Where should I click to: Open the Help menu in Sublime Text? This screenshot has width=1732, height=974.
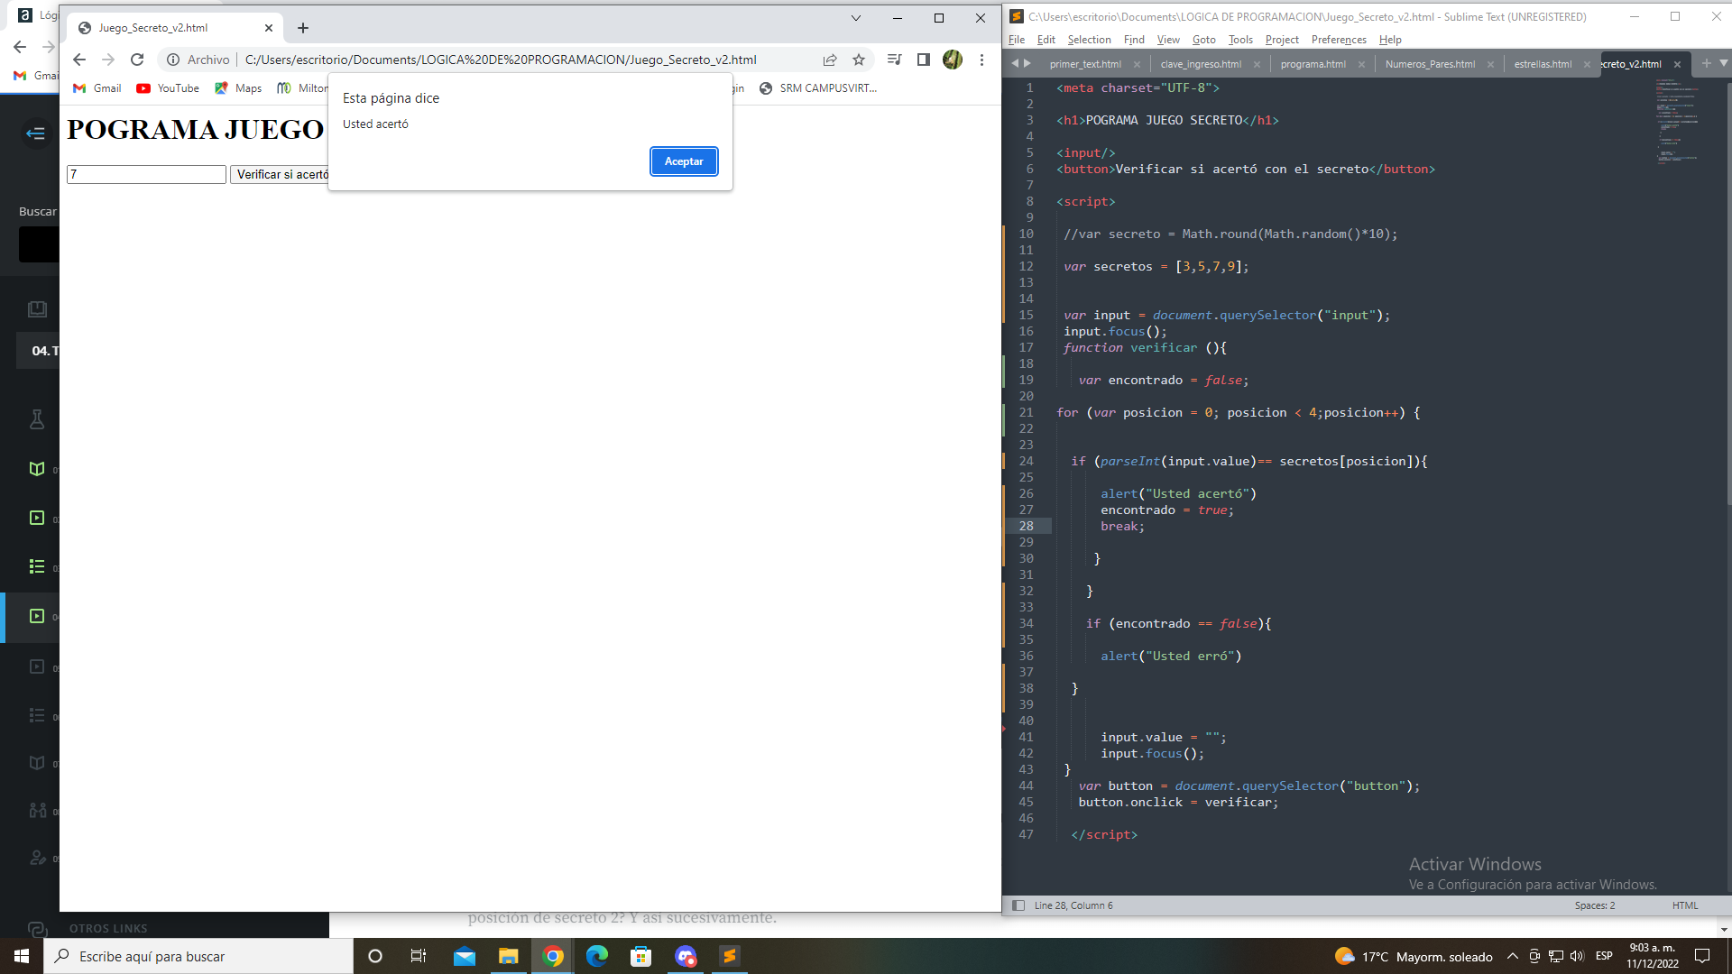click(x=1390, y=40)
